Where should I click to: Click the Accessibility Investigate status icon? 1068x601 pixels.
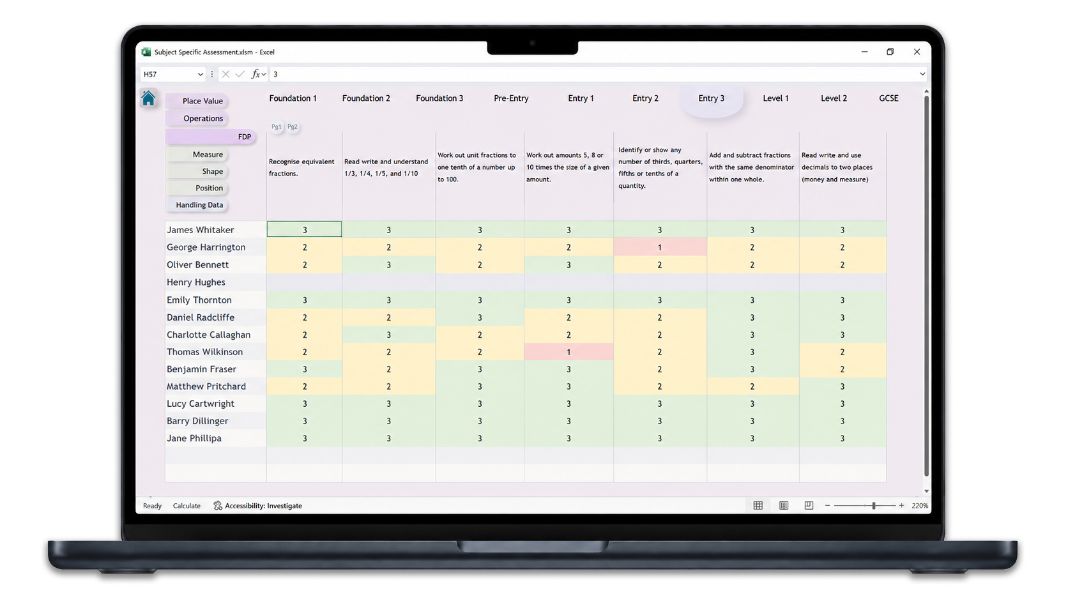(x=218, y=506)
